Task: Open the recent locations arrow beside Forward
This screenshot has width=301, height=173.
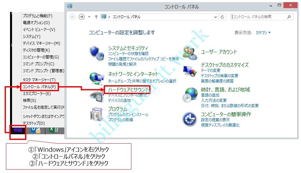Action: coord(89,17)
